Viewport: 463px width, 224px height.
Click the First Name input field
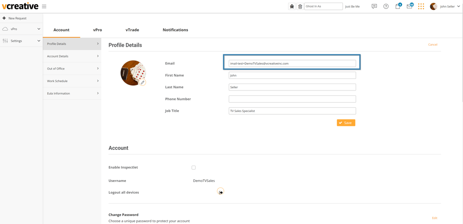[x=292, y=75]
